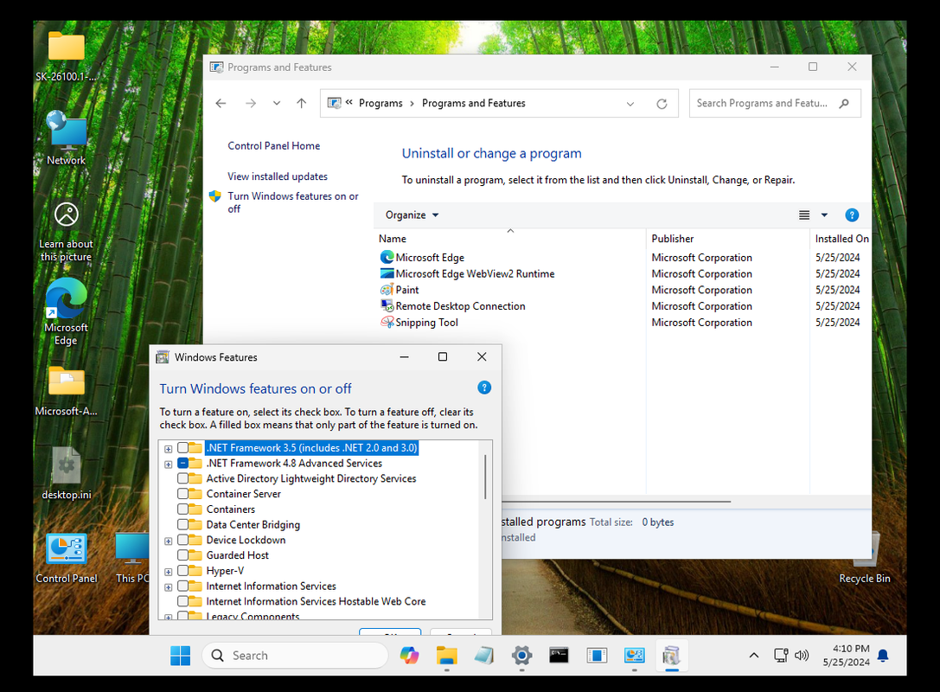Screen dimensions: 940x692
Task: Select the Network desktop icon
Action: pyautogui.click(x=67, y=138)
